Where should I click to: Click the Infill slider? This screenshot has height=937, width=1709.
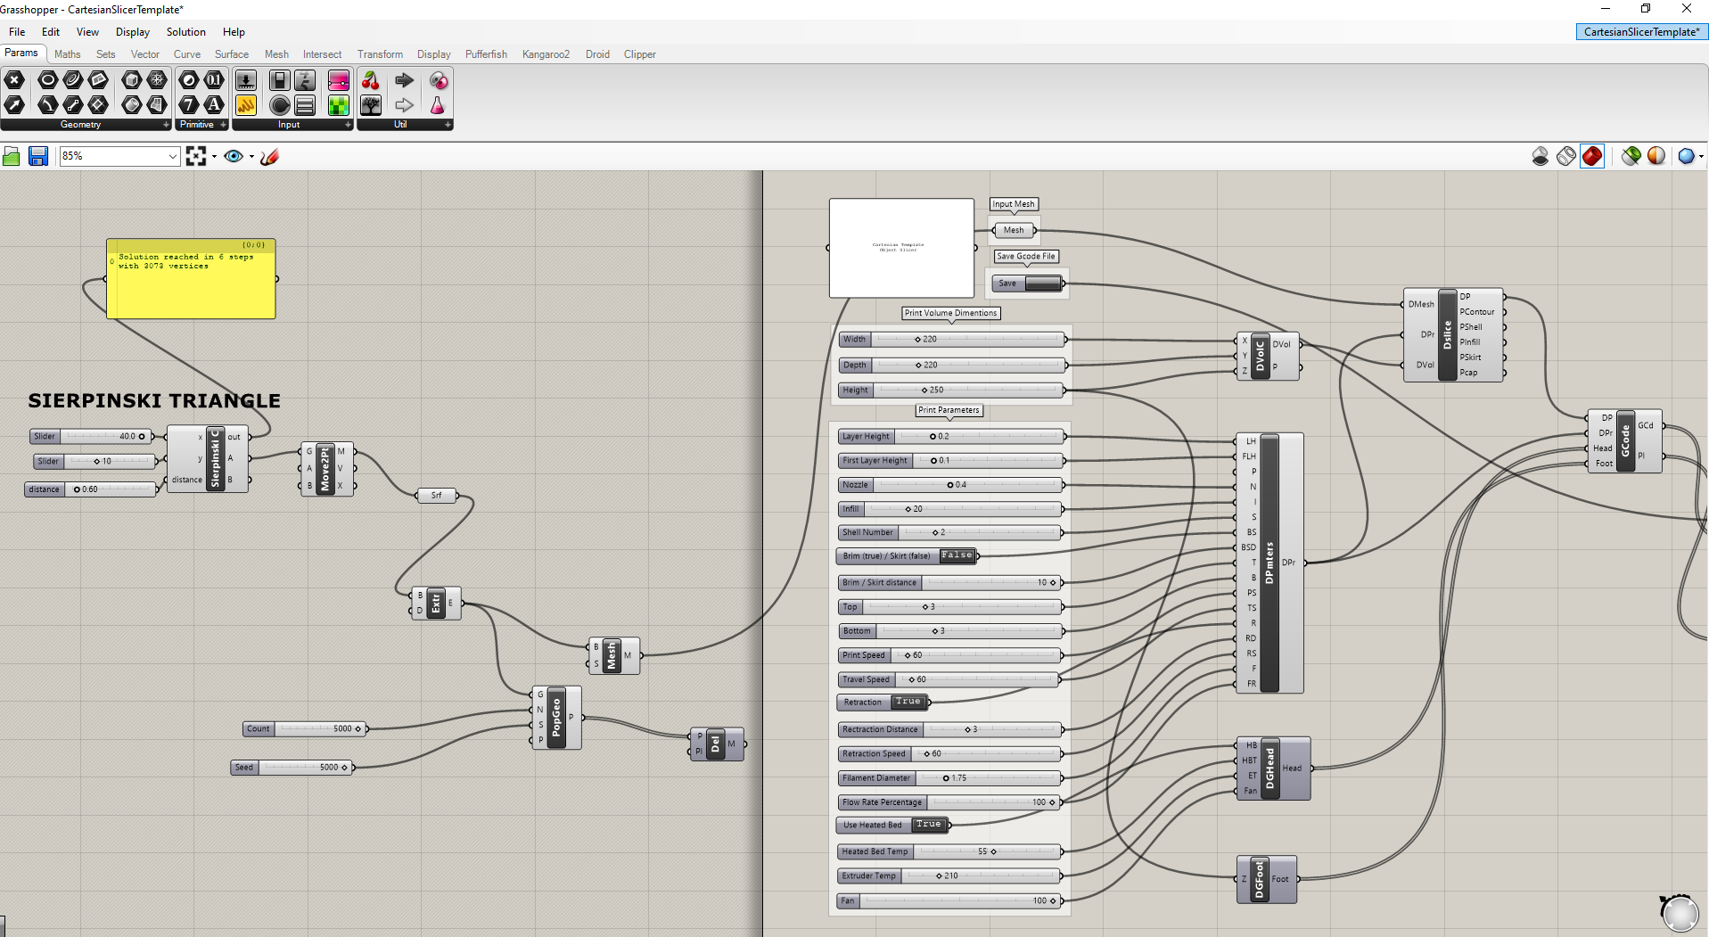[950, 509]
